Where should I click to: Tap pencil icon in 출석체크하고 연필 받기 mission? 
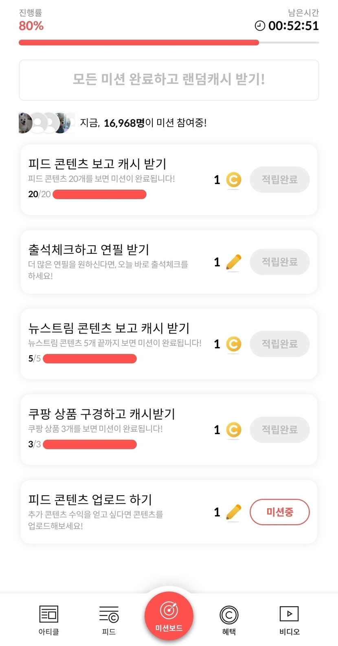tap(233, 262)
